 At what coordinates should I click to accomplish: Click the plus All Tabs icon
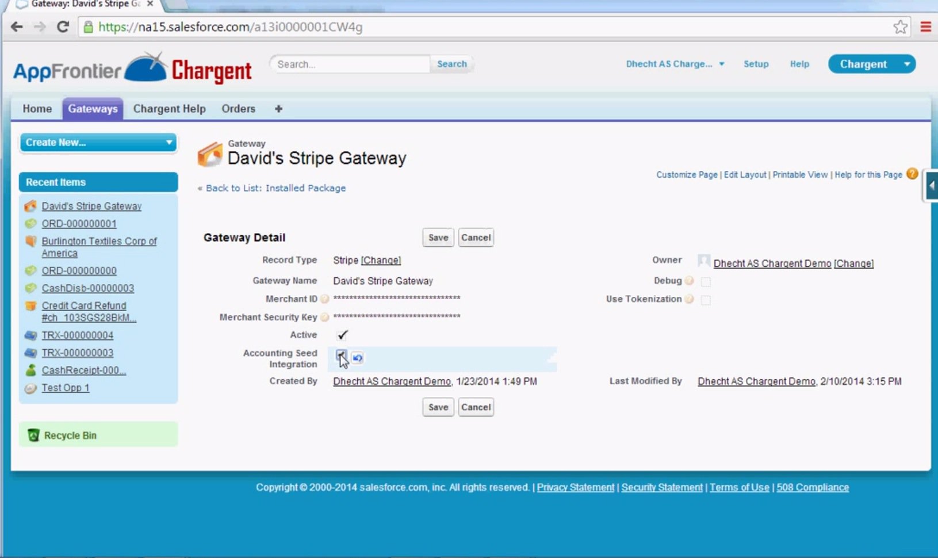pos(278,109)
